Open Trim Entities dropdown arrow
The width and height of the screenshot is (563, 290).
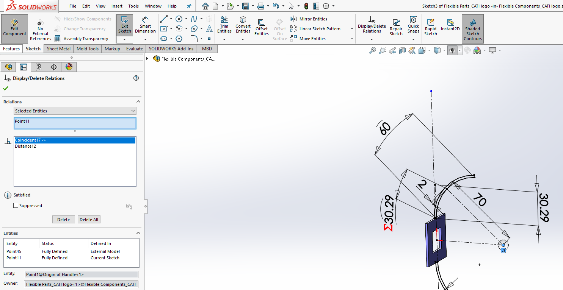224,39
